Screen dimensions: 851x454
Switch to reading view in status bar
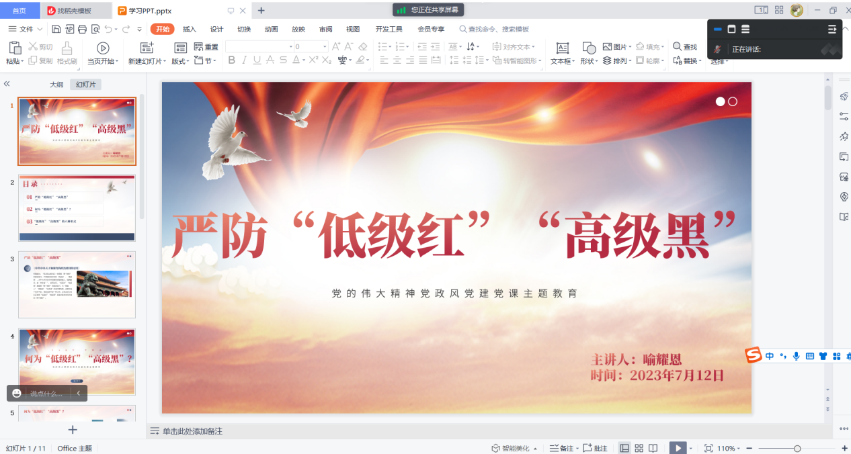653,448
